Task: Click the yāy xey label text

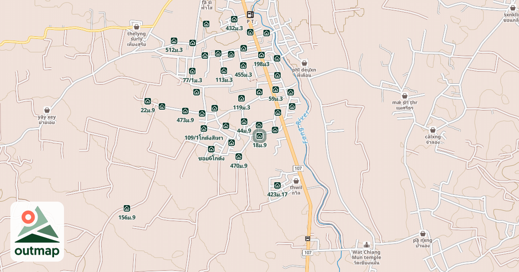Action: click(x=46, y=120)
